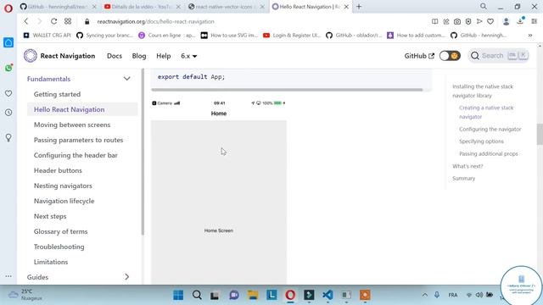The height and width of the screenshot is (305, 543).
Task: Open the taskbar chat icon
Action: coord(234,295)
